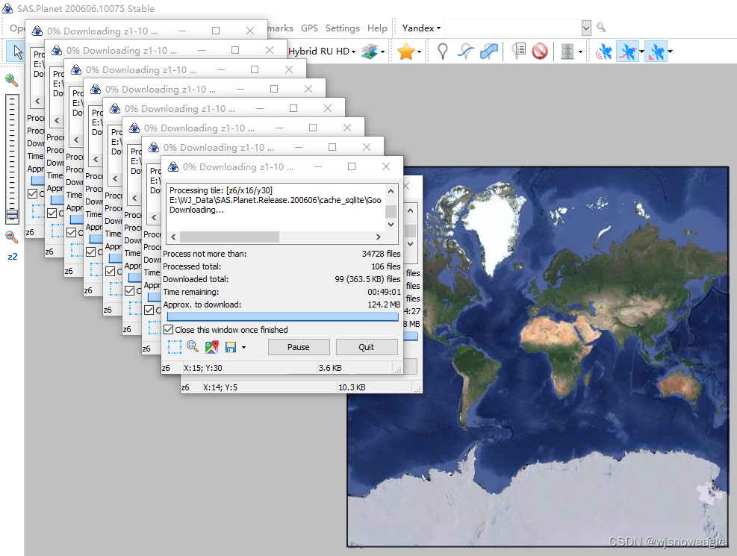Screen dimensions: 737x556
Task: Click the 'X:15; Y:30' status text
Action: (x=202, y=368)
